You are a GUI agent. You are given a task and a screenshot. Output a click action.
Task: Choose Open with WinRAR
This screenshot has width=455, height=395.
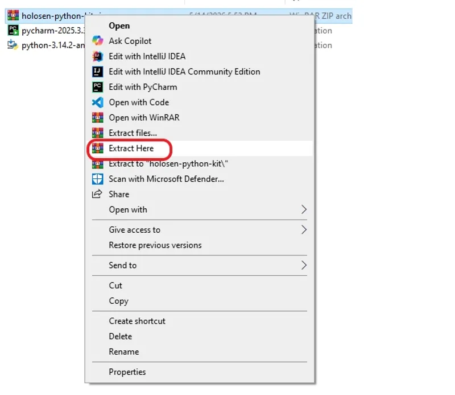(x=200, y=117)
